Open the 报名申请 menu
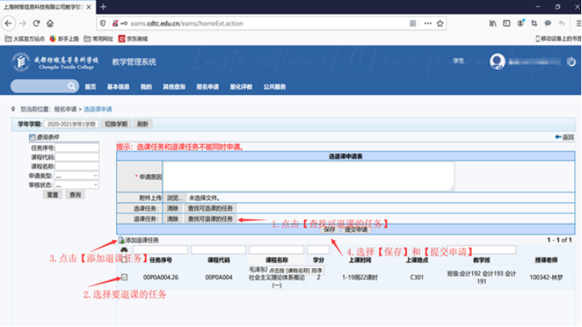The image size is (582, 327). (x=207, y=86)
